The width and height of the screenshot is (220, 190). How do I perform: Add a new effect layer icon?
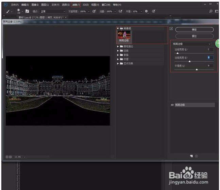[191, 156]
